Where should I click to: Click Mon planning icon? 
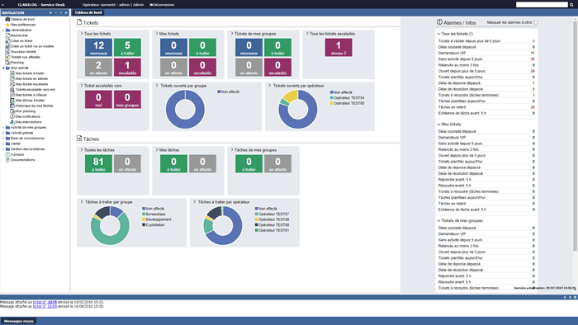pyautogui.click(x=12, y=111)
